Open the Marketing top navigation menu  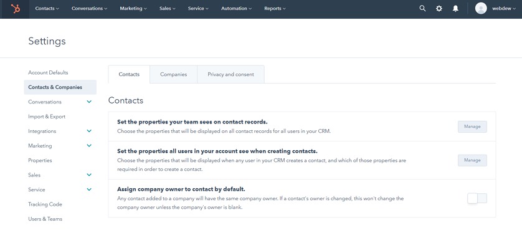[133, 9]
